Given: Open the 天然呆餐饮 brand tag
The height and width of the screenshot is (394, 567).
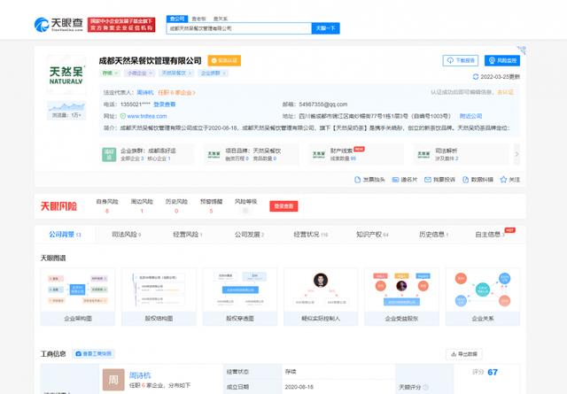Looking at the screenshot, I should [x=176, y=73].
